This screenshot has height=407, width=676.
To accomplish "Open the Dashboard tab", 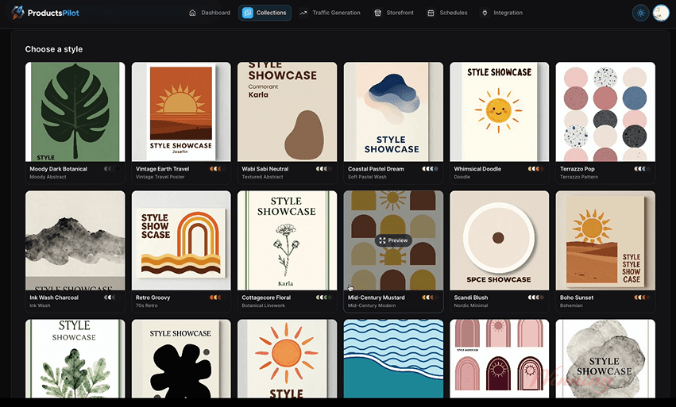I will pos(210,13).
